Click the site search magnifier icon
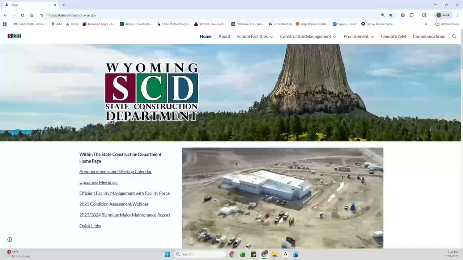Screen dimensions: 463x260 coord(454,36)
